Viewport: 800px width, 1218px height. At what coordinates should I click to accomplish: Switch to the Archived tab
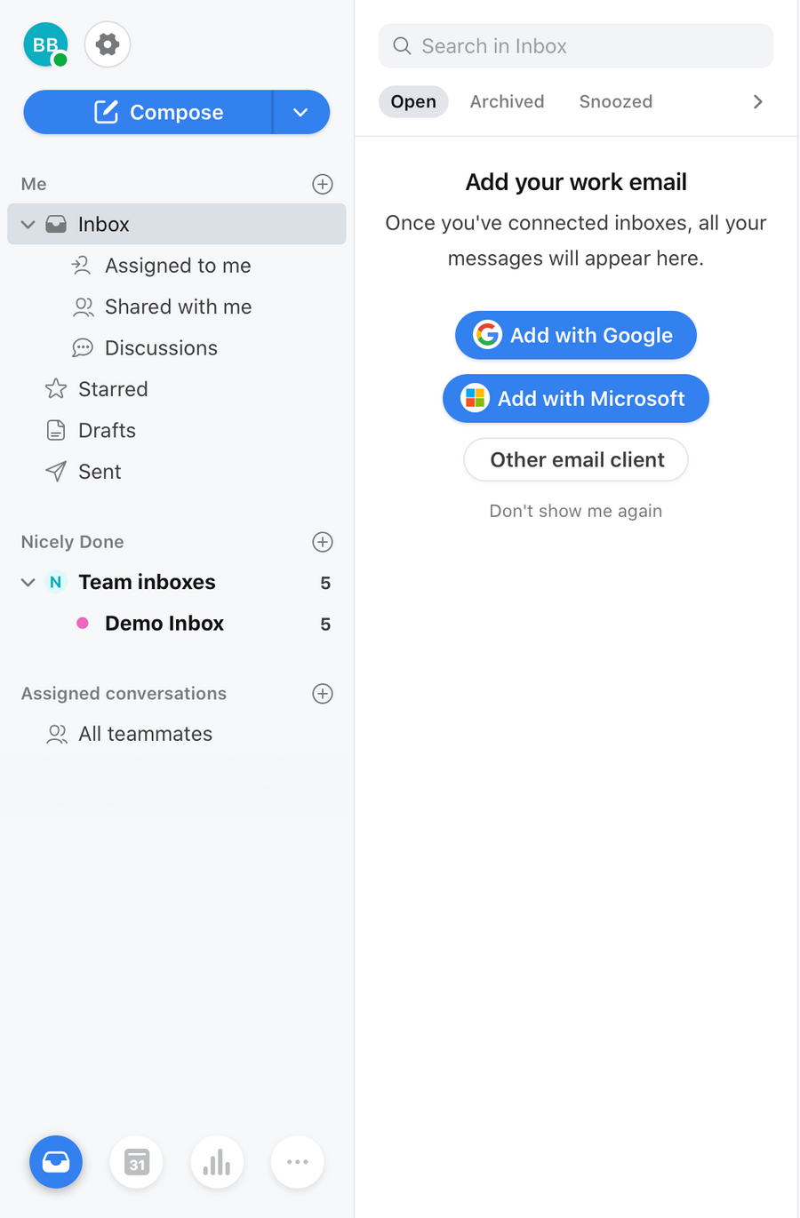click(507, 101)
